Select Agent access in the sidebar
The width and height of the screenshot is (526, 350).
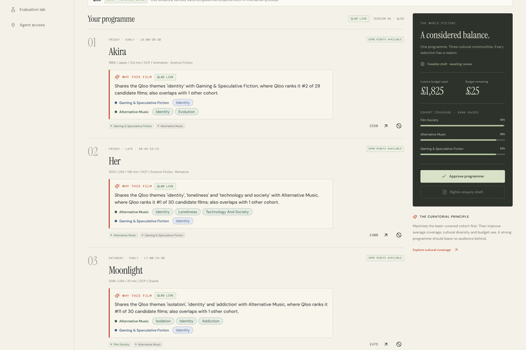pos(32,25)
